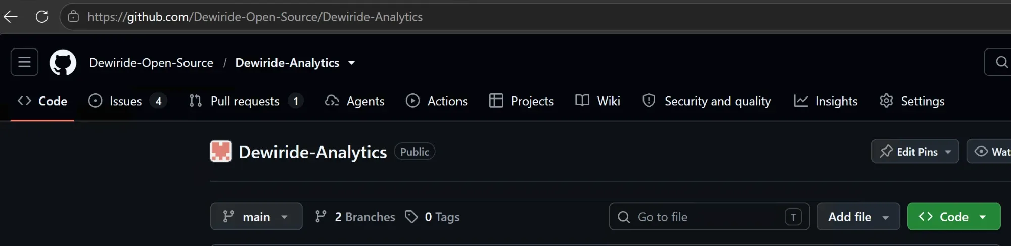Click the Pull requests count badge 1

[296, 101]
